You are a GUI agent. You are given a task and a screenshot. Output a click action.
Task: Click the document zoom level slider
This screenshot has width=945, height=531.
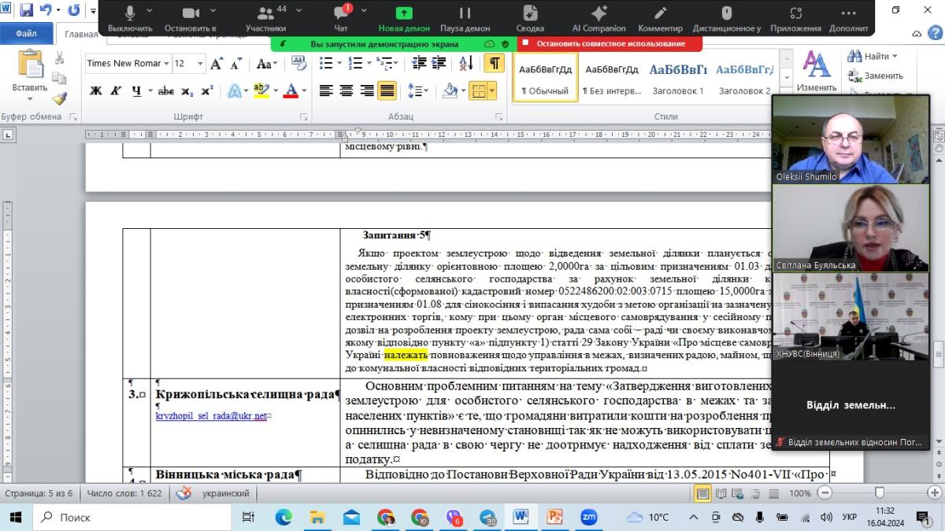coord(880,493)
